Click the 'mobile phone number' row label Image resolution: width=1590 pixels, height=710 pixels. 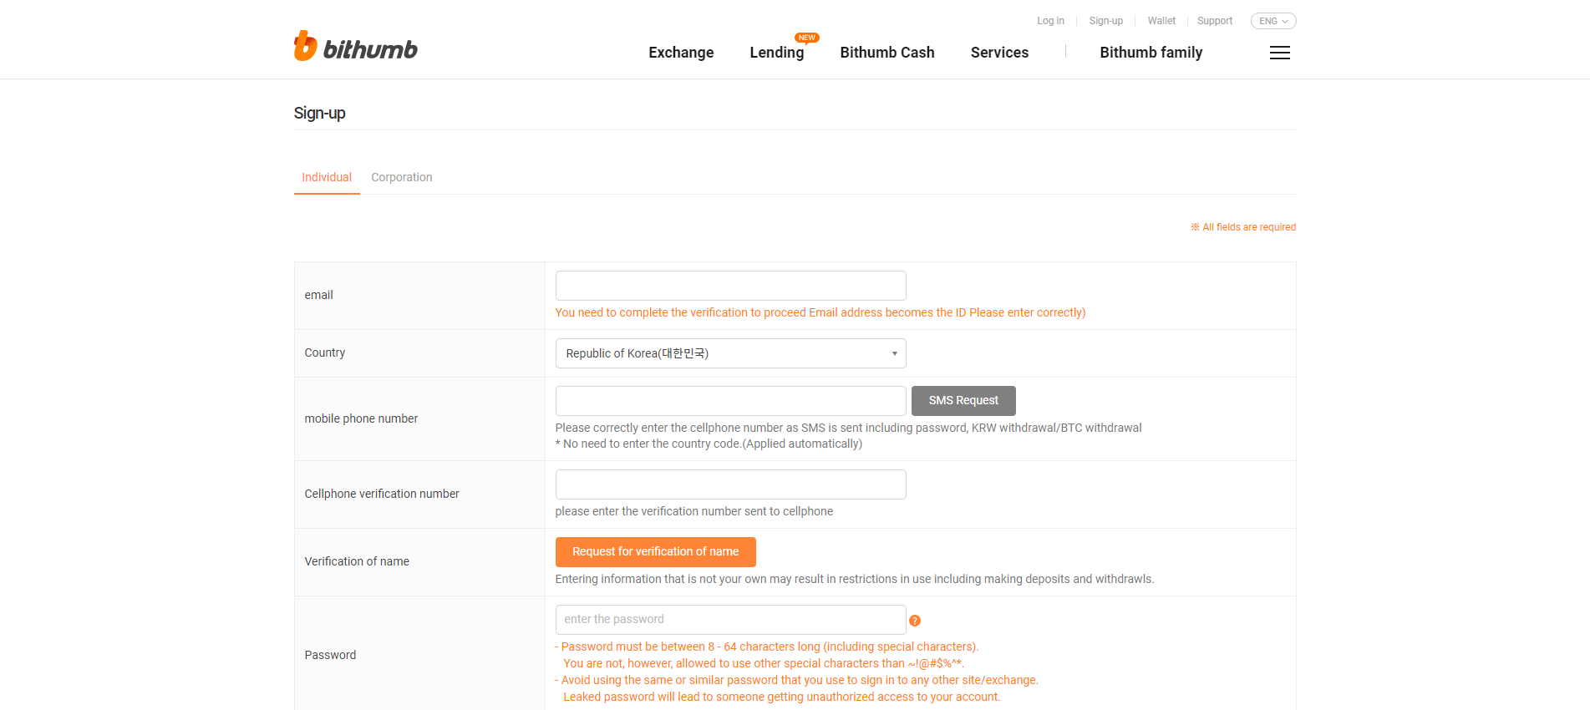361,418
